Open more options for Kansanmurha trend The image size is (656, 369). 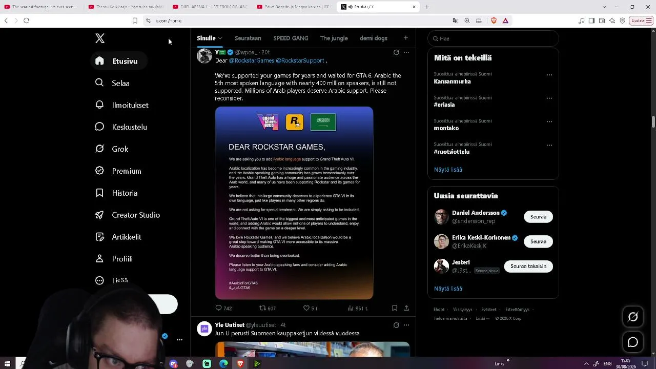tap(549, 75)
